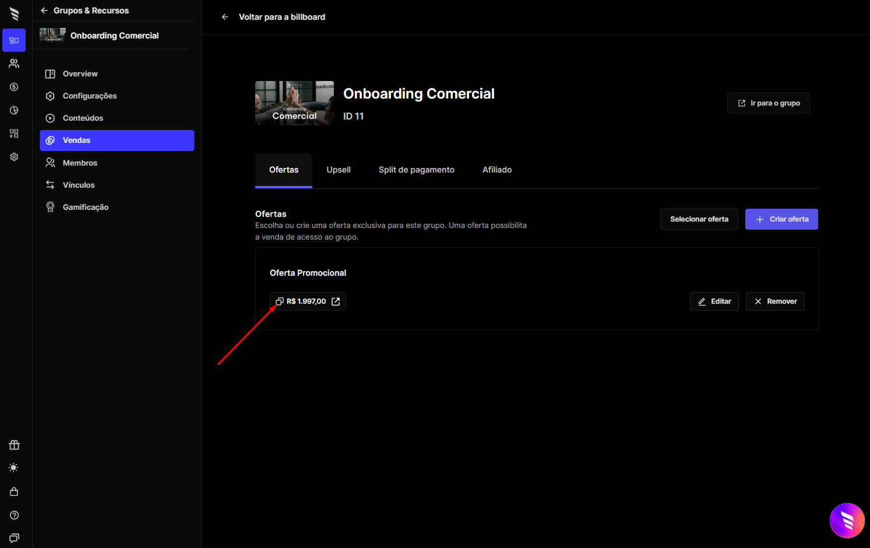Open the gift icon in left rail

click(14, 445)
